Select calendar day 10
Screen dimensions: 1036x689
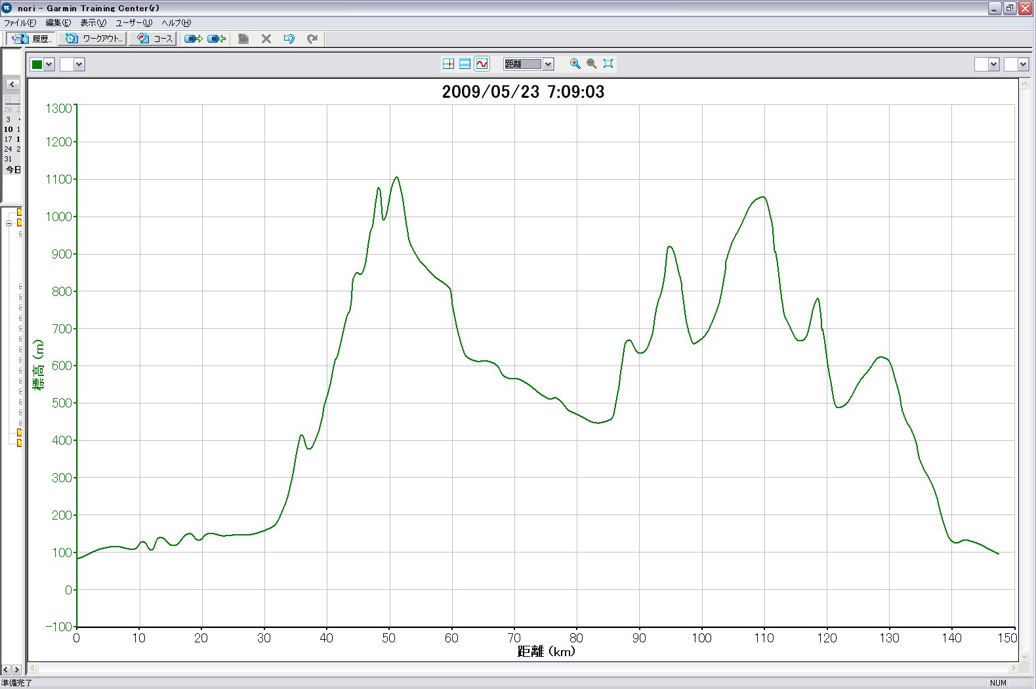coord(8,129)
